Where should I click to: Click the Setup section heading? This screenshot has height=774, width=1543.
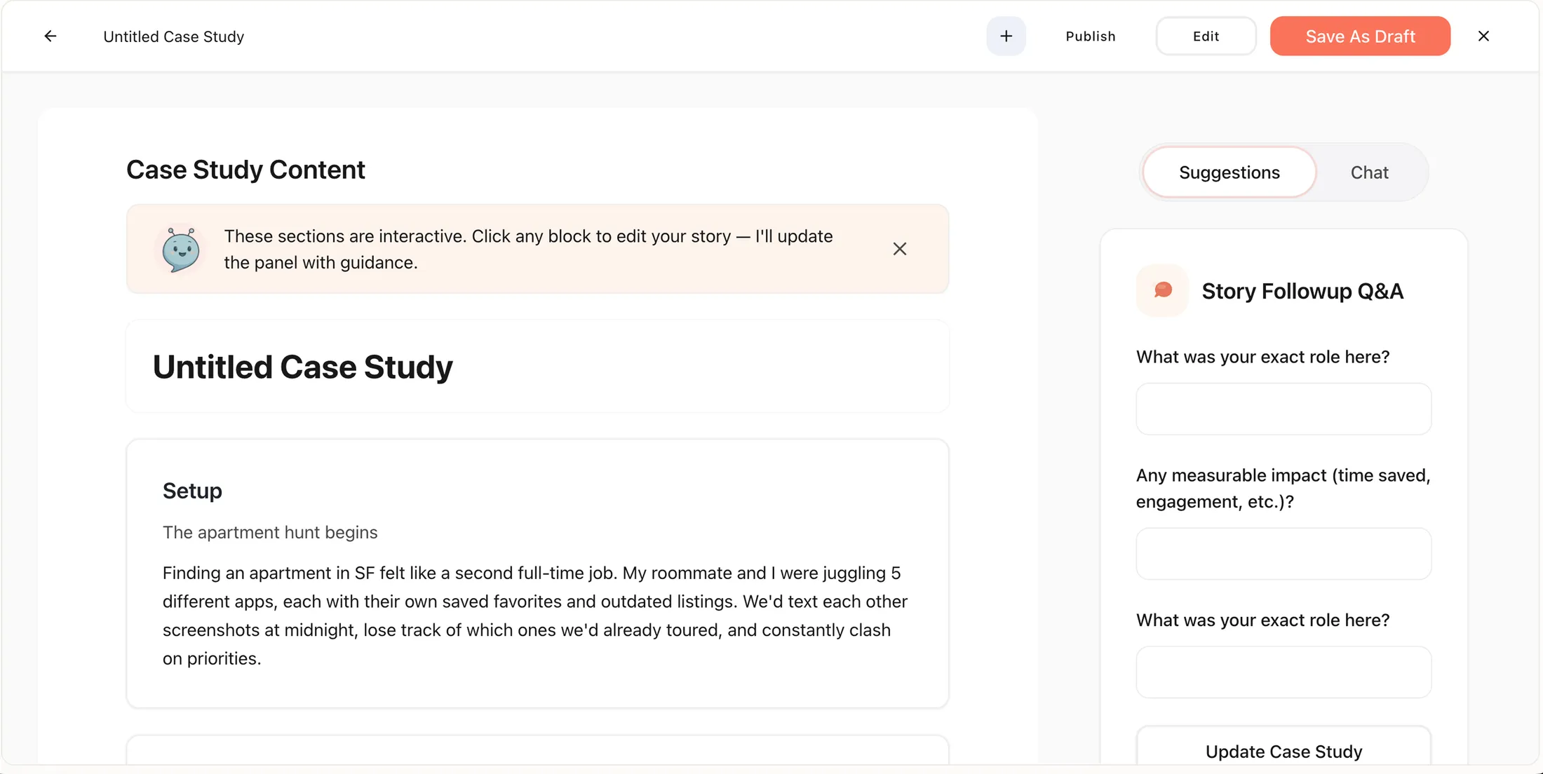click(192, 491)
